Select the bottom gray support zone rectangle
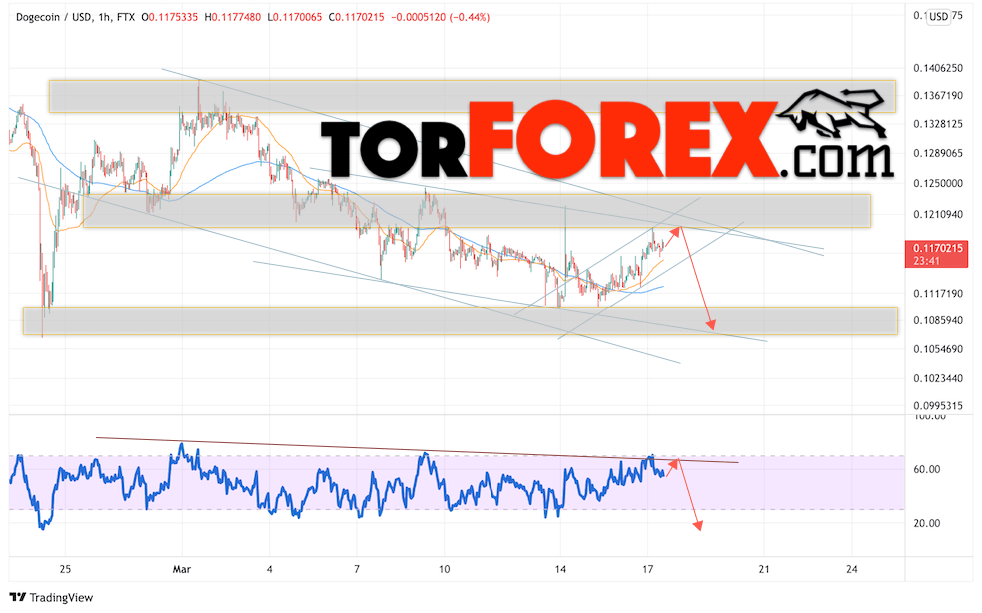This screenshot has height=613, width=982. pyautogui.click(x=461, y=321)
